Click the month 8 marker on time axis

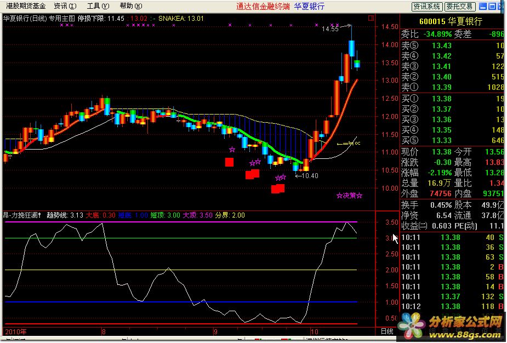pyautogui.click(x=104, y=331)
